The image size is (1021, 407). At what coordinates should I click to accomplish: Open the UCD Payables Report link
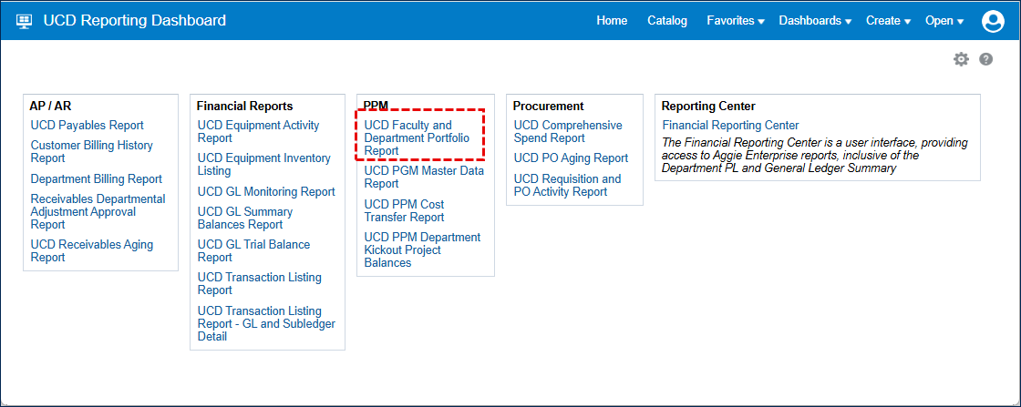(x=87, y=126)
